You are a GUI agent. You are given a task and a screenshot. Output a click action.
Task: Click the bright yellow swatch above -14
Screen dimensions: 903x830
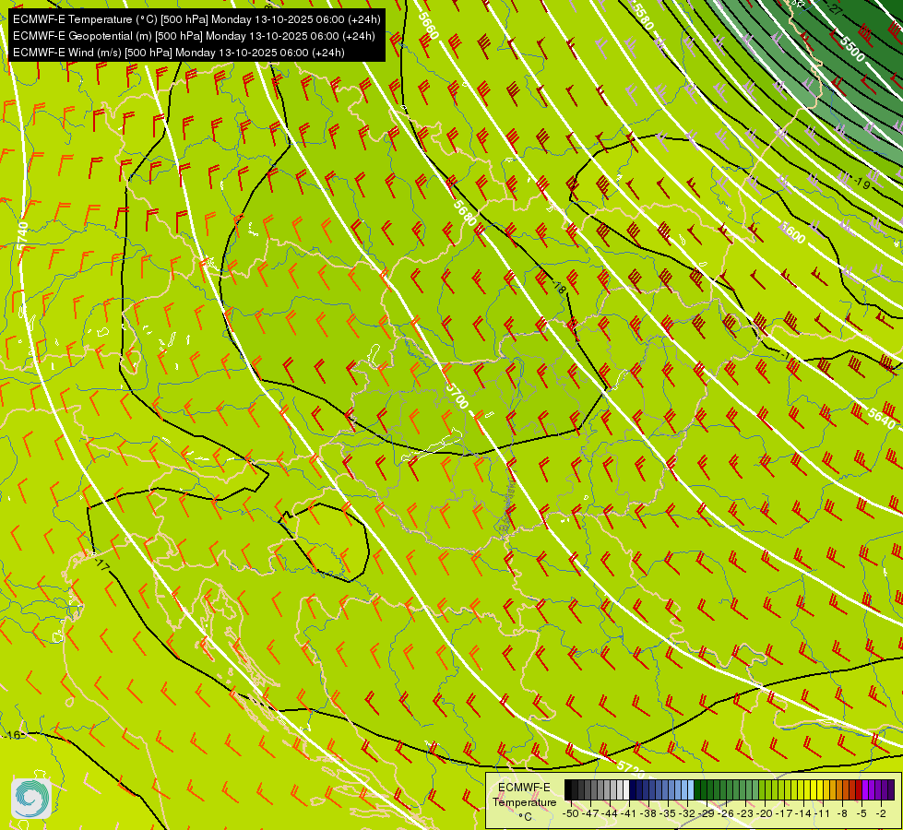(x=807, y=789)
